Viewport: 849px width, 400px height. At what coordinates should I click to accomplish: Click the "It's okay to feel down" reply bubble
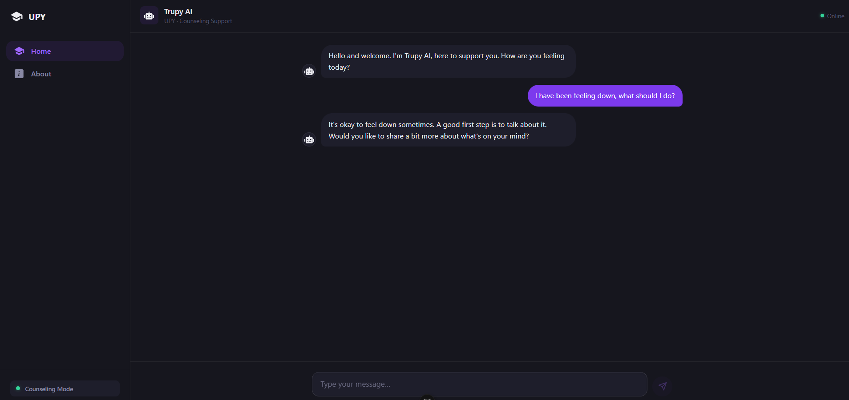448,130
